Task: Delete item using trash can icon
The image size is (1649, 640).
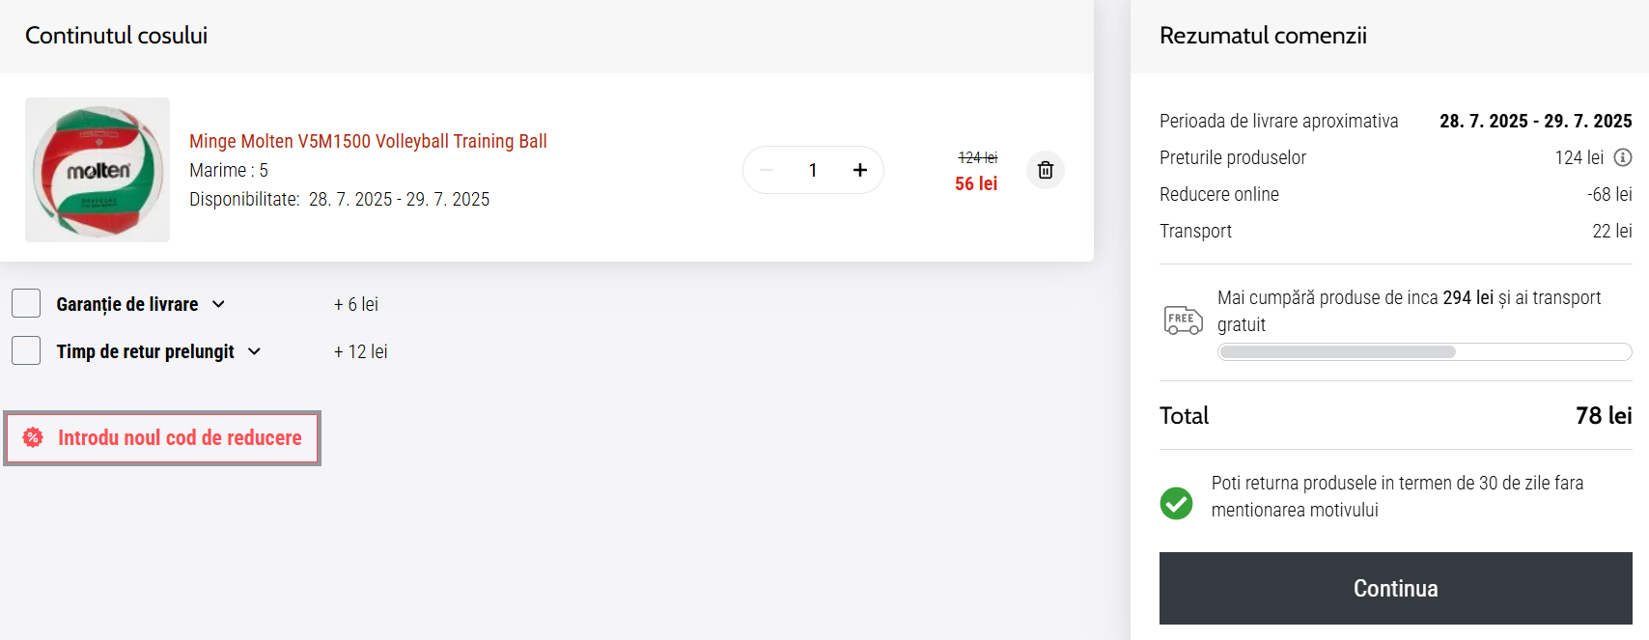Action: tap(1045, 170)
